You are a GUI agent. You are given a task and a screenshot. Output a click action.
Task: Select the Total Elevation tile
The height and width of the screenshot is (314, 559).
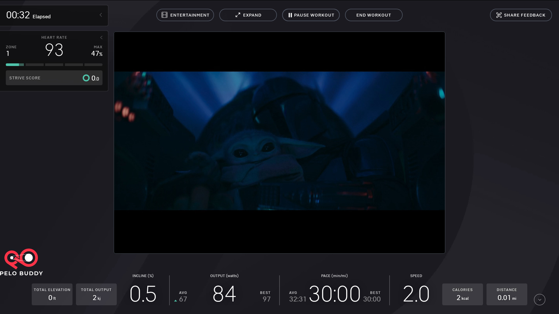pos(52,294)
